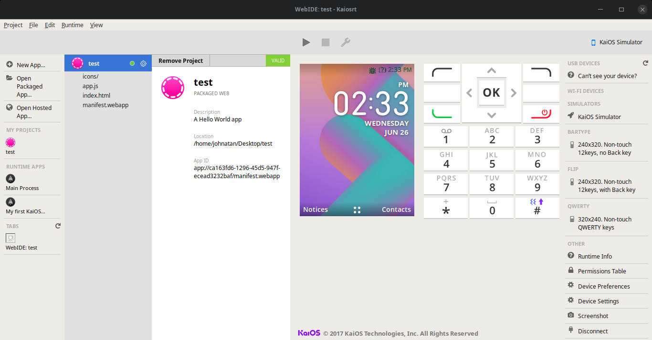The image size is (652, 340).
Task: Tap keypad key 7 PQRS
Action: point(446,184)
